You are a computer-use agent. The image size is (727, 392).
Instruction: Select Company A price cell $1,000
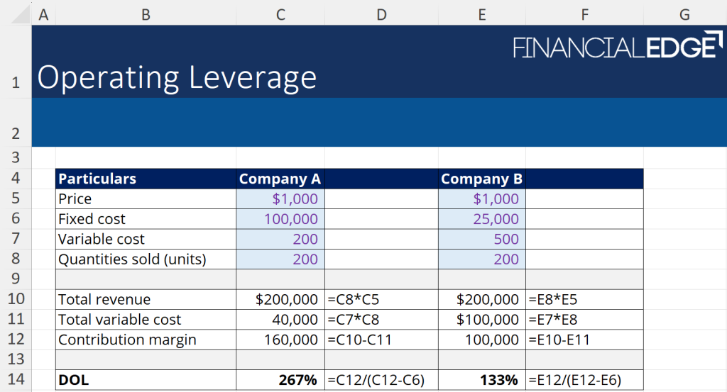click(x=280, y=199)
